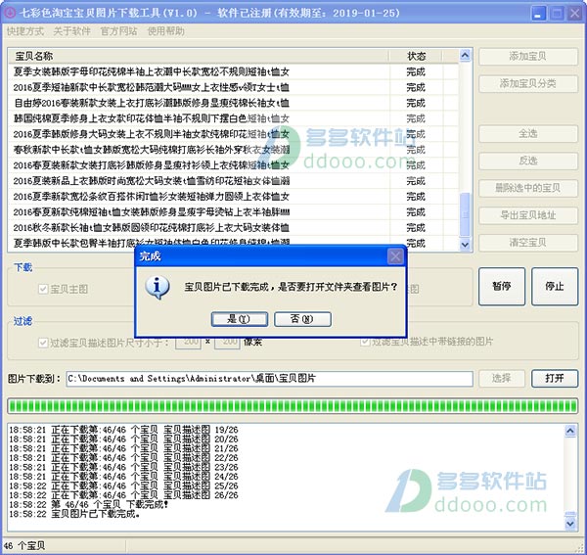This screenshot has height=555, width=587.
Task: Click the 导出宝贝地址 button
Action: [528, 215]
